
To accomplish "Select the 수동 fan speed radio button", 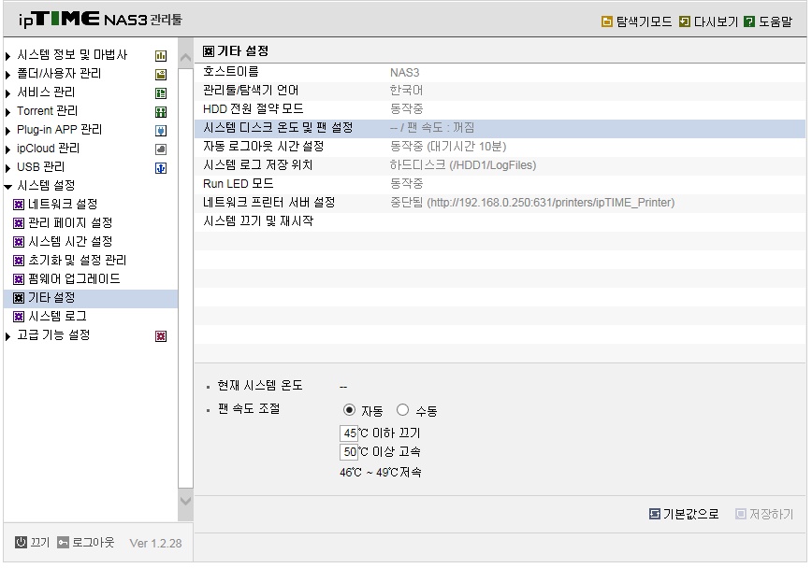I will [x=402, y=410].
